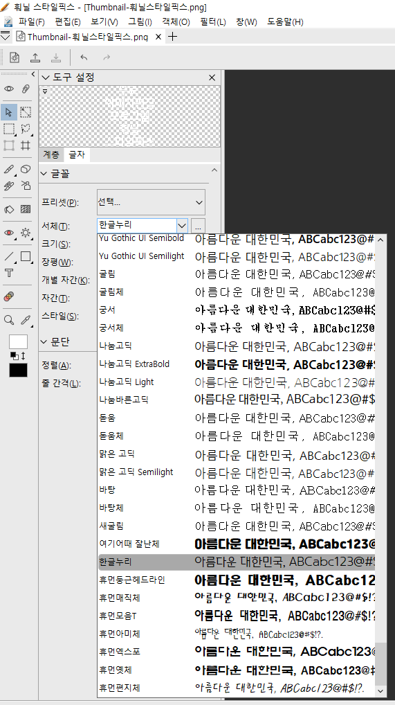Click the font list scrollbar up arrow
Image resolution: width=395 pixels, height=705 pixels.
click(380, 240)
